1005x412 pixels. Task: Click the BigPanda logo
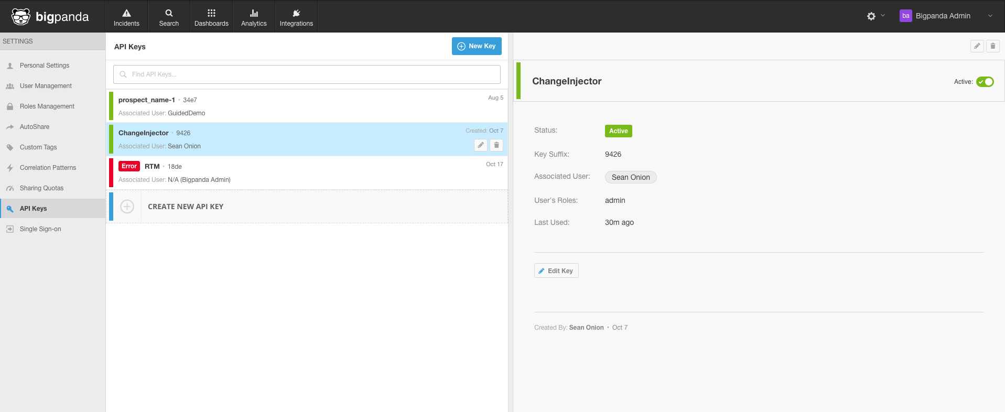tap(50, 17)
